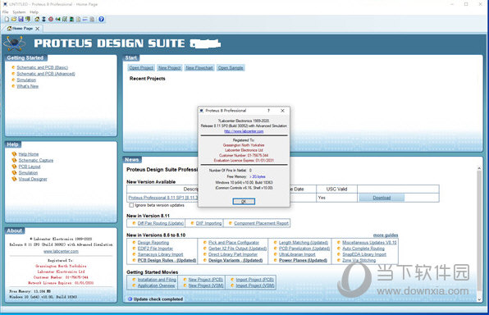Click the News panel scrollbar up arrow
Image resolution: width=489 pixels, height=315 pixels.
[479, 168]
